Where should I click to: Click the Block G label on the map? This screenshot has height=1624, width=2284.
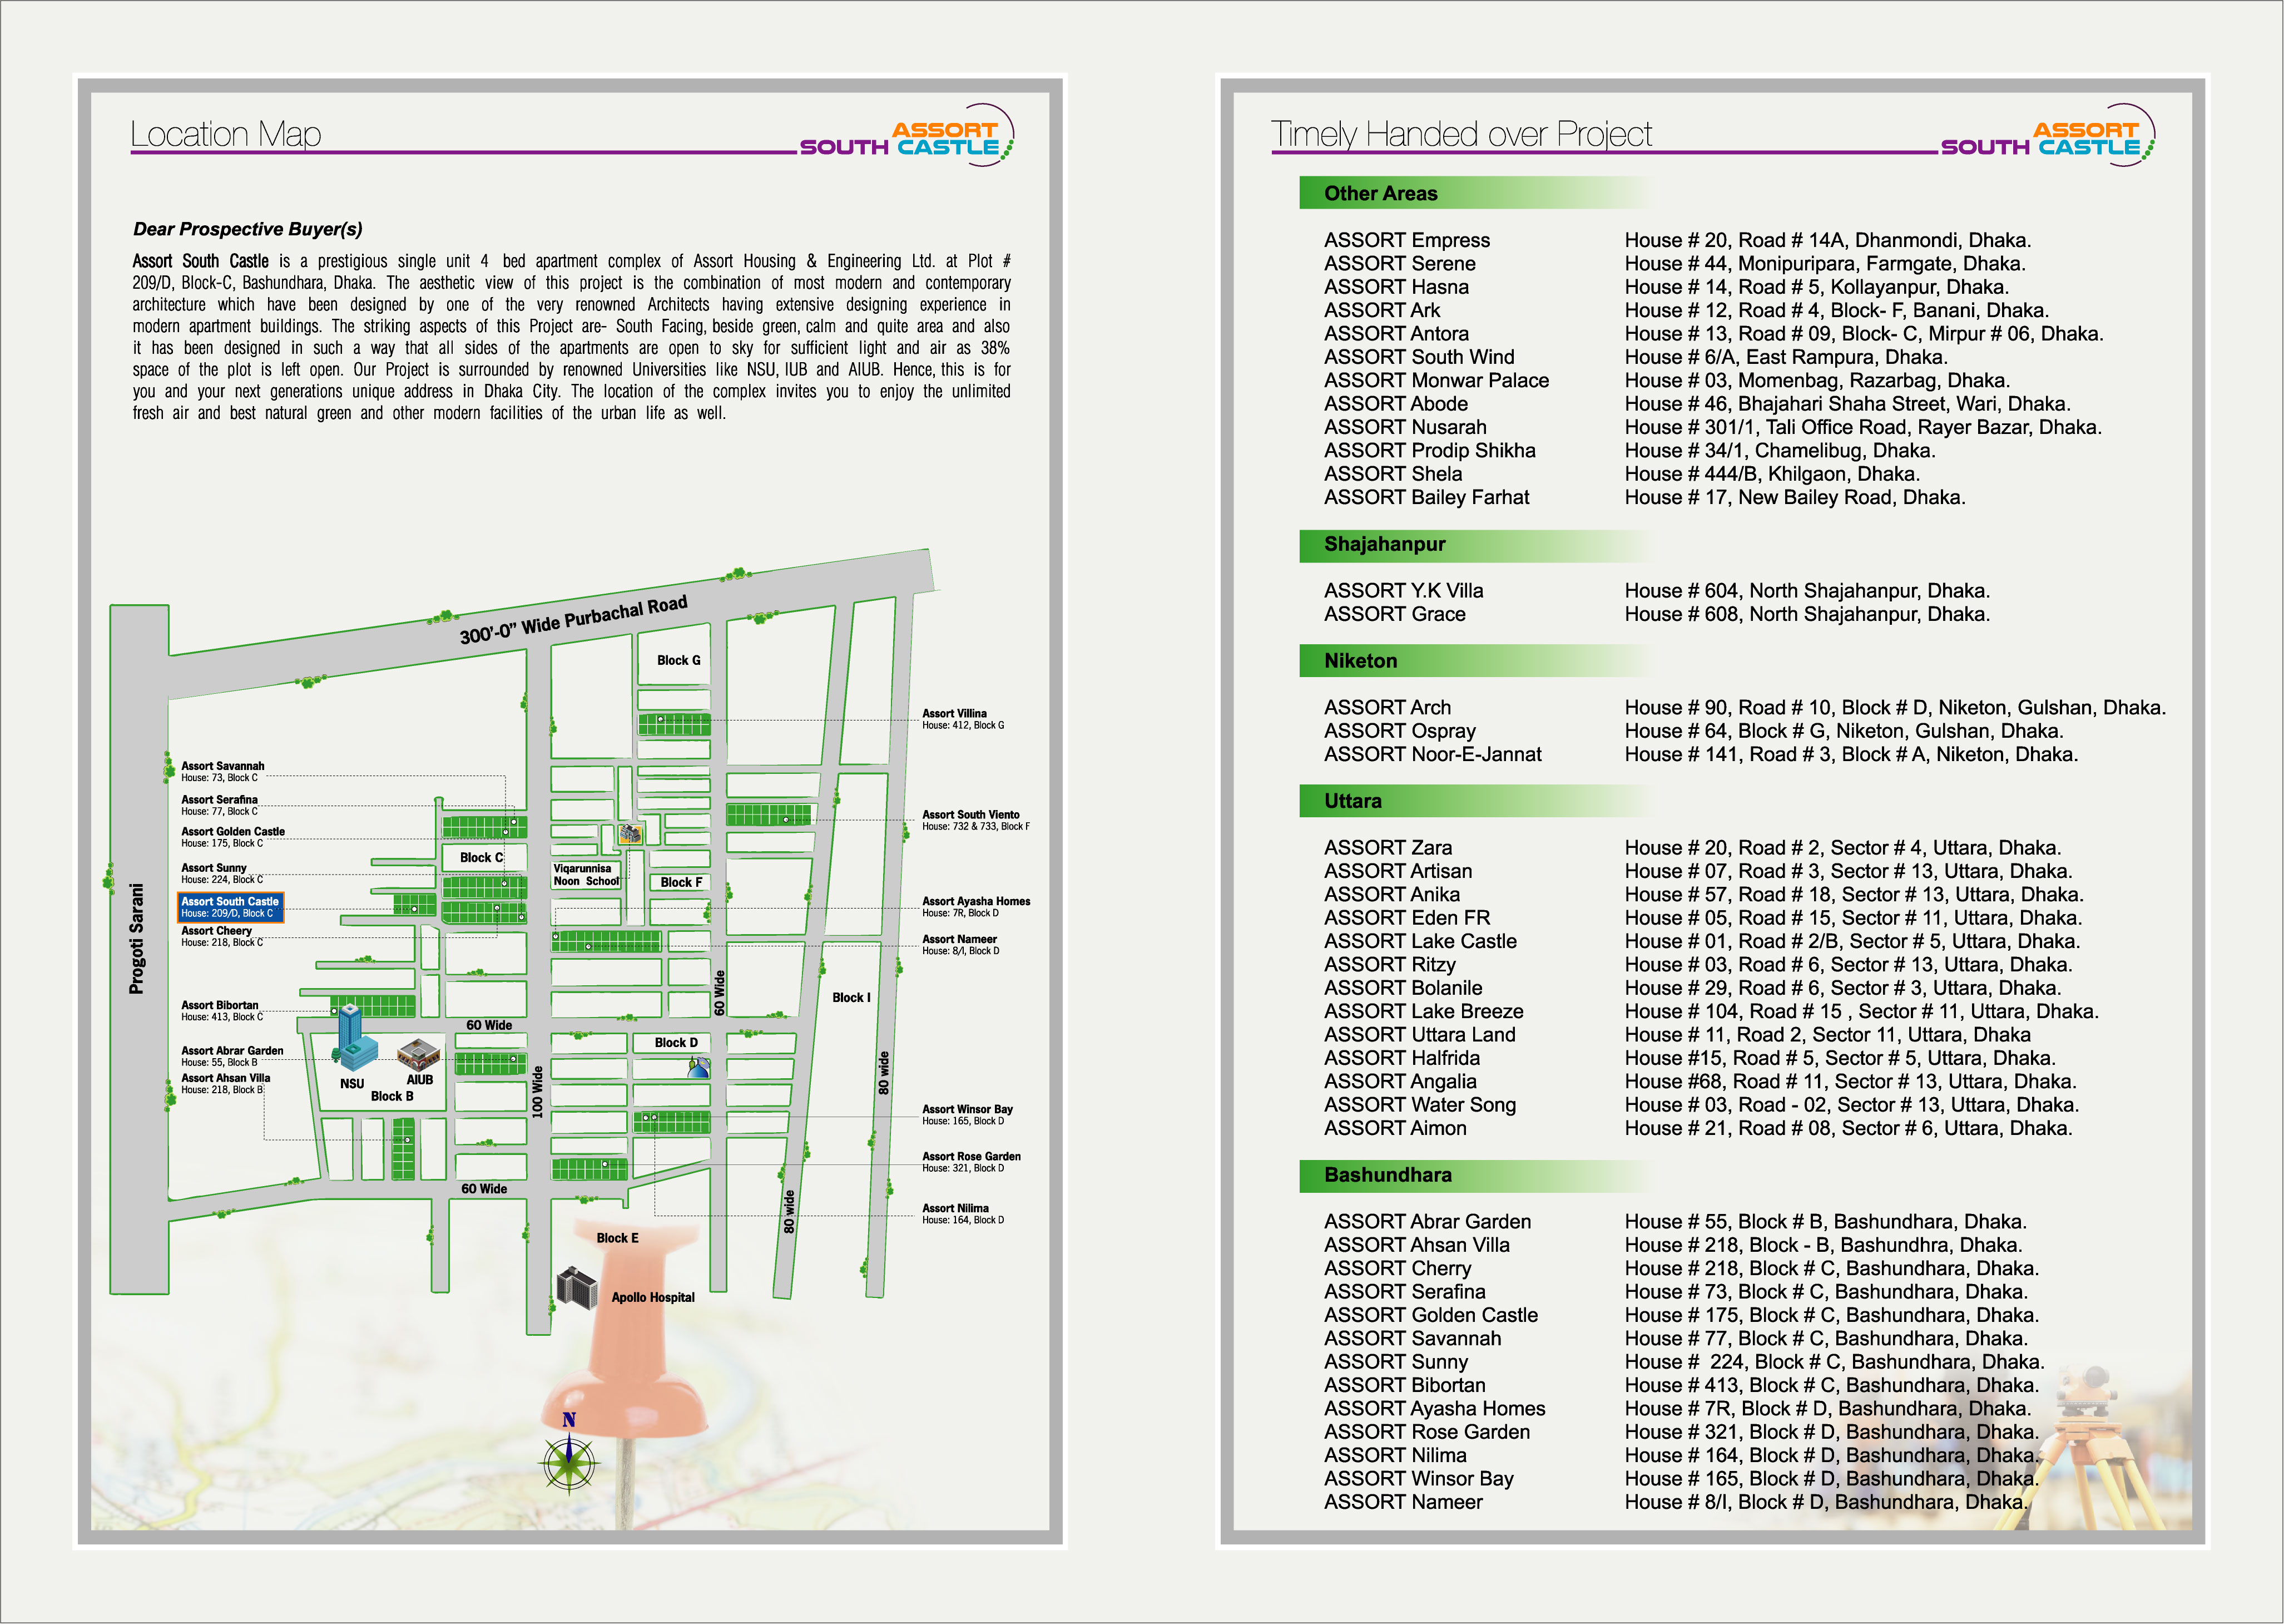(x=678, y=660)
